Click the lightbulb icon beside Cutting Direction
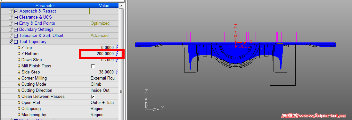Image resolution: width=352 pixels, height=120 pixels. click(19, 90)
